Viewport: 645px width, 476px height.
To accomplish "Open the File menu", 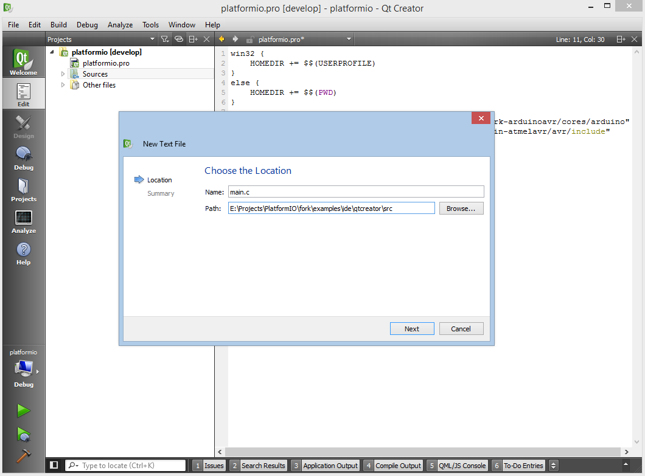I will pos(13,25).
